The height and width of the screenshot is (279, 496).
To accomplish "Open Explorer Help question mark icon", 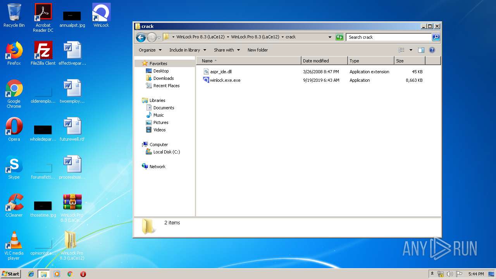I will tap(432, 50).
